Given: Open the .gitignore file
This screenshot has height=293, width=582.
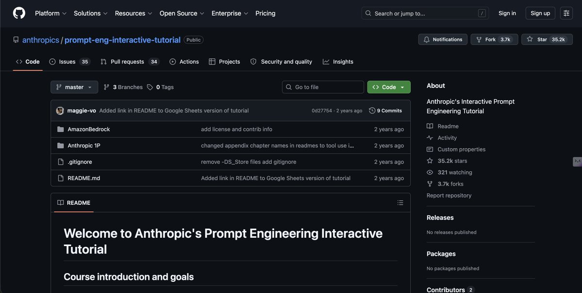Looking at the screenshot, I should 80,162.
